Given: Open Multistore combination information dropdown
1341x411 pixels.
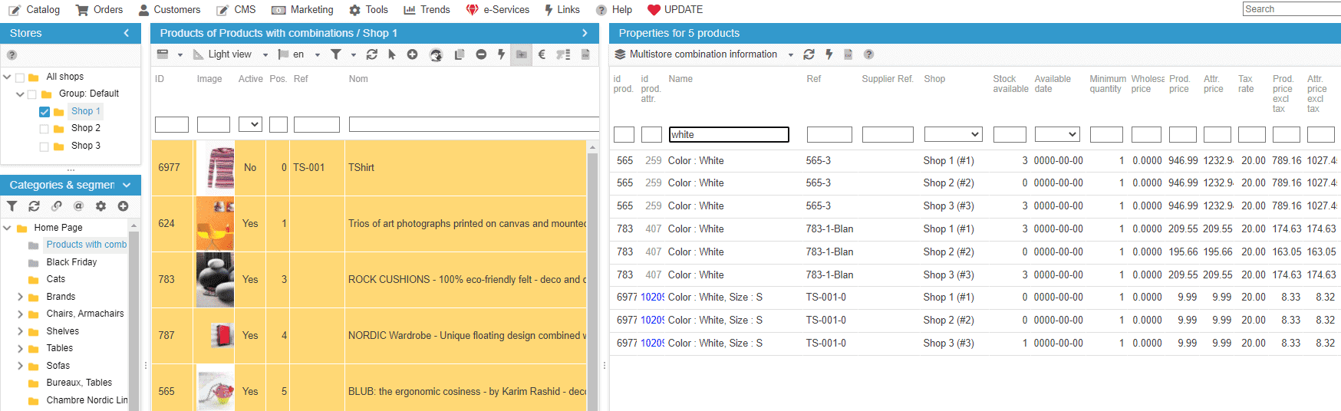Looking at the screenshot, I should click(703, 54).
